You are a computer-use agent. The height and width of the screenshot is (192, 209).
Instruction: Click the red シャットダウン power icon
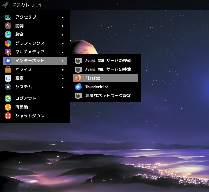coord(8,116)
